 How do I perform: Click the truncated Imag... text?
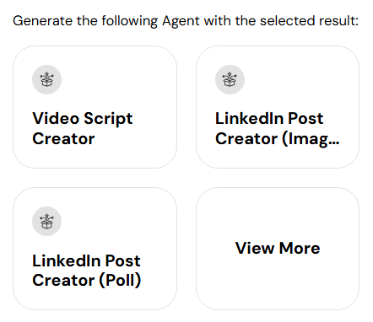pyautogui.click(x=311, y=139)
